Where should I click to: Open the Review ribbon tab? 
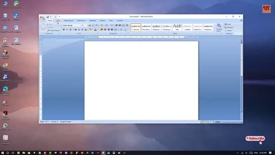(x=102, y=21)
